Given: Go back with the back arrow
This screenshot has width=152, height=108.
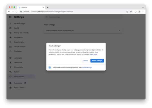Looking at the screenshot, I should click(9, 12).
